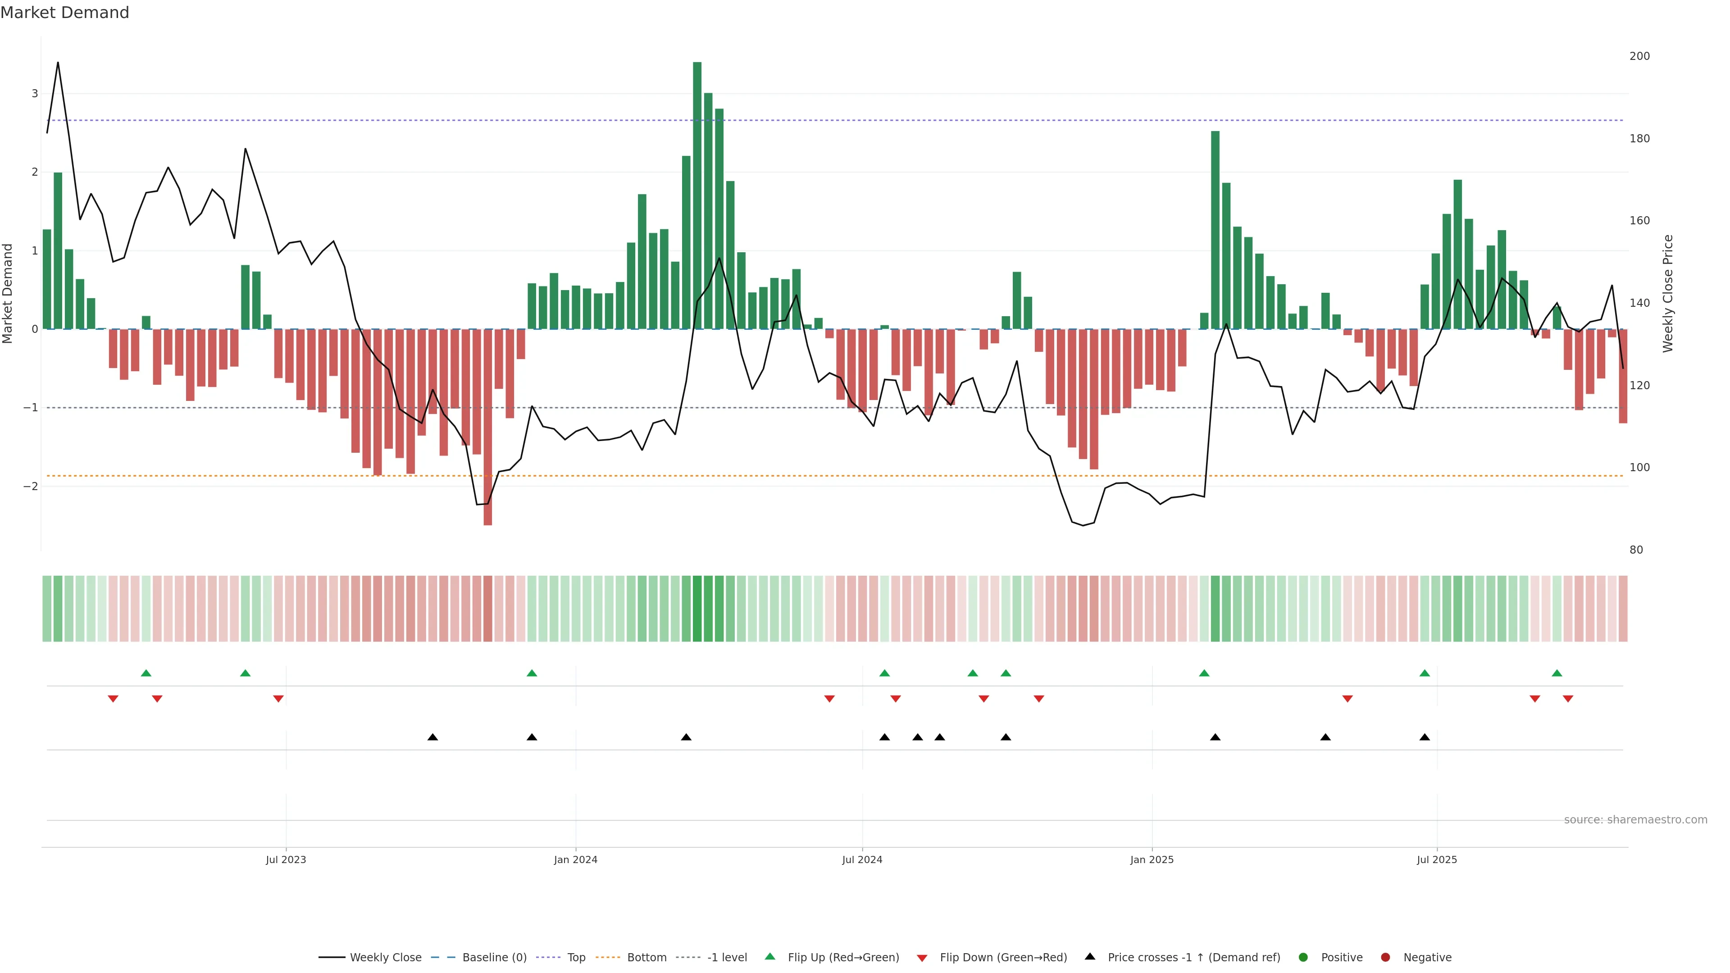This screenshot has height=973, width=1730.
Task: Click the Market Demand chart title
Action: (x=64, y=13)
